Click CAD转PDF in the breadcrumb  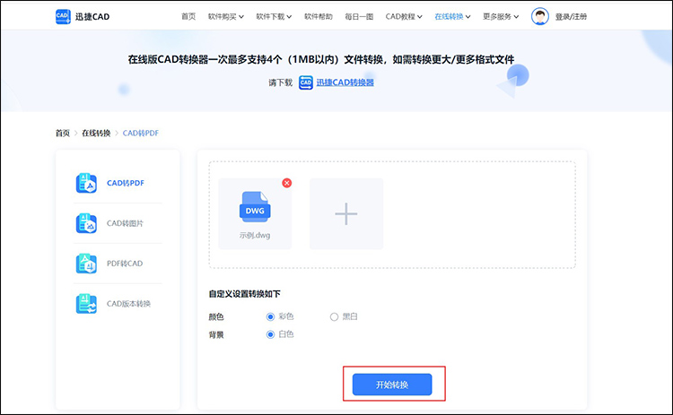pyautogui.click(x=141, y=134)
